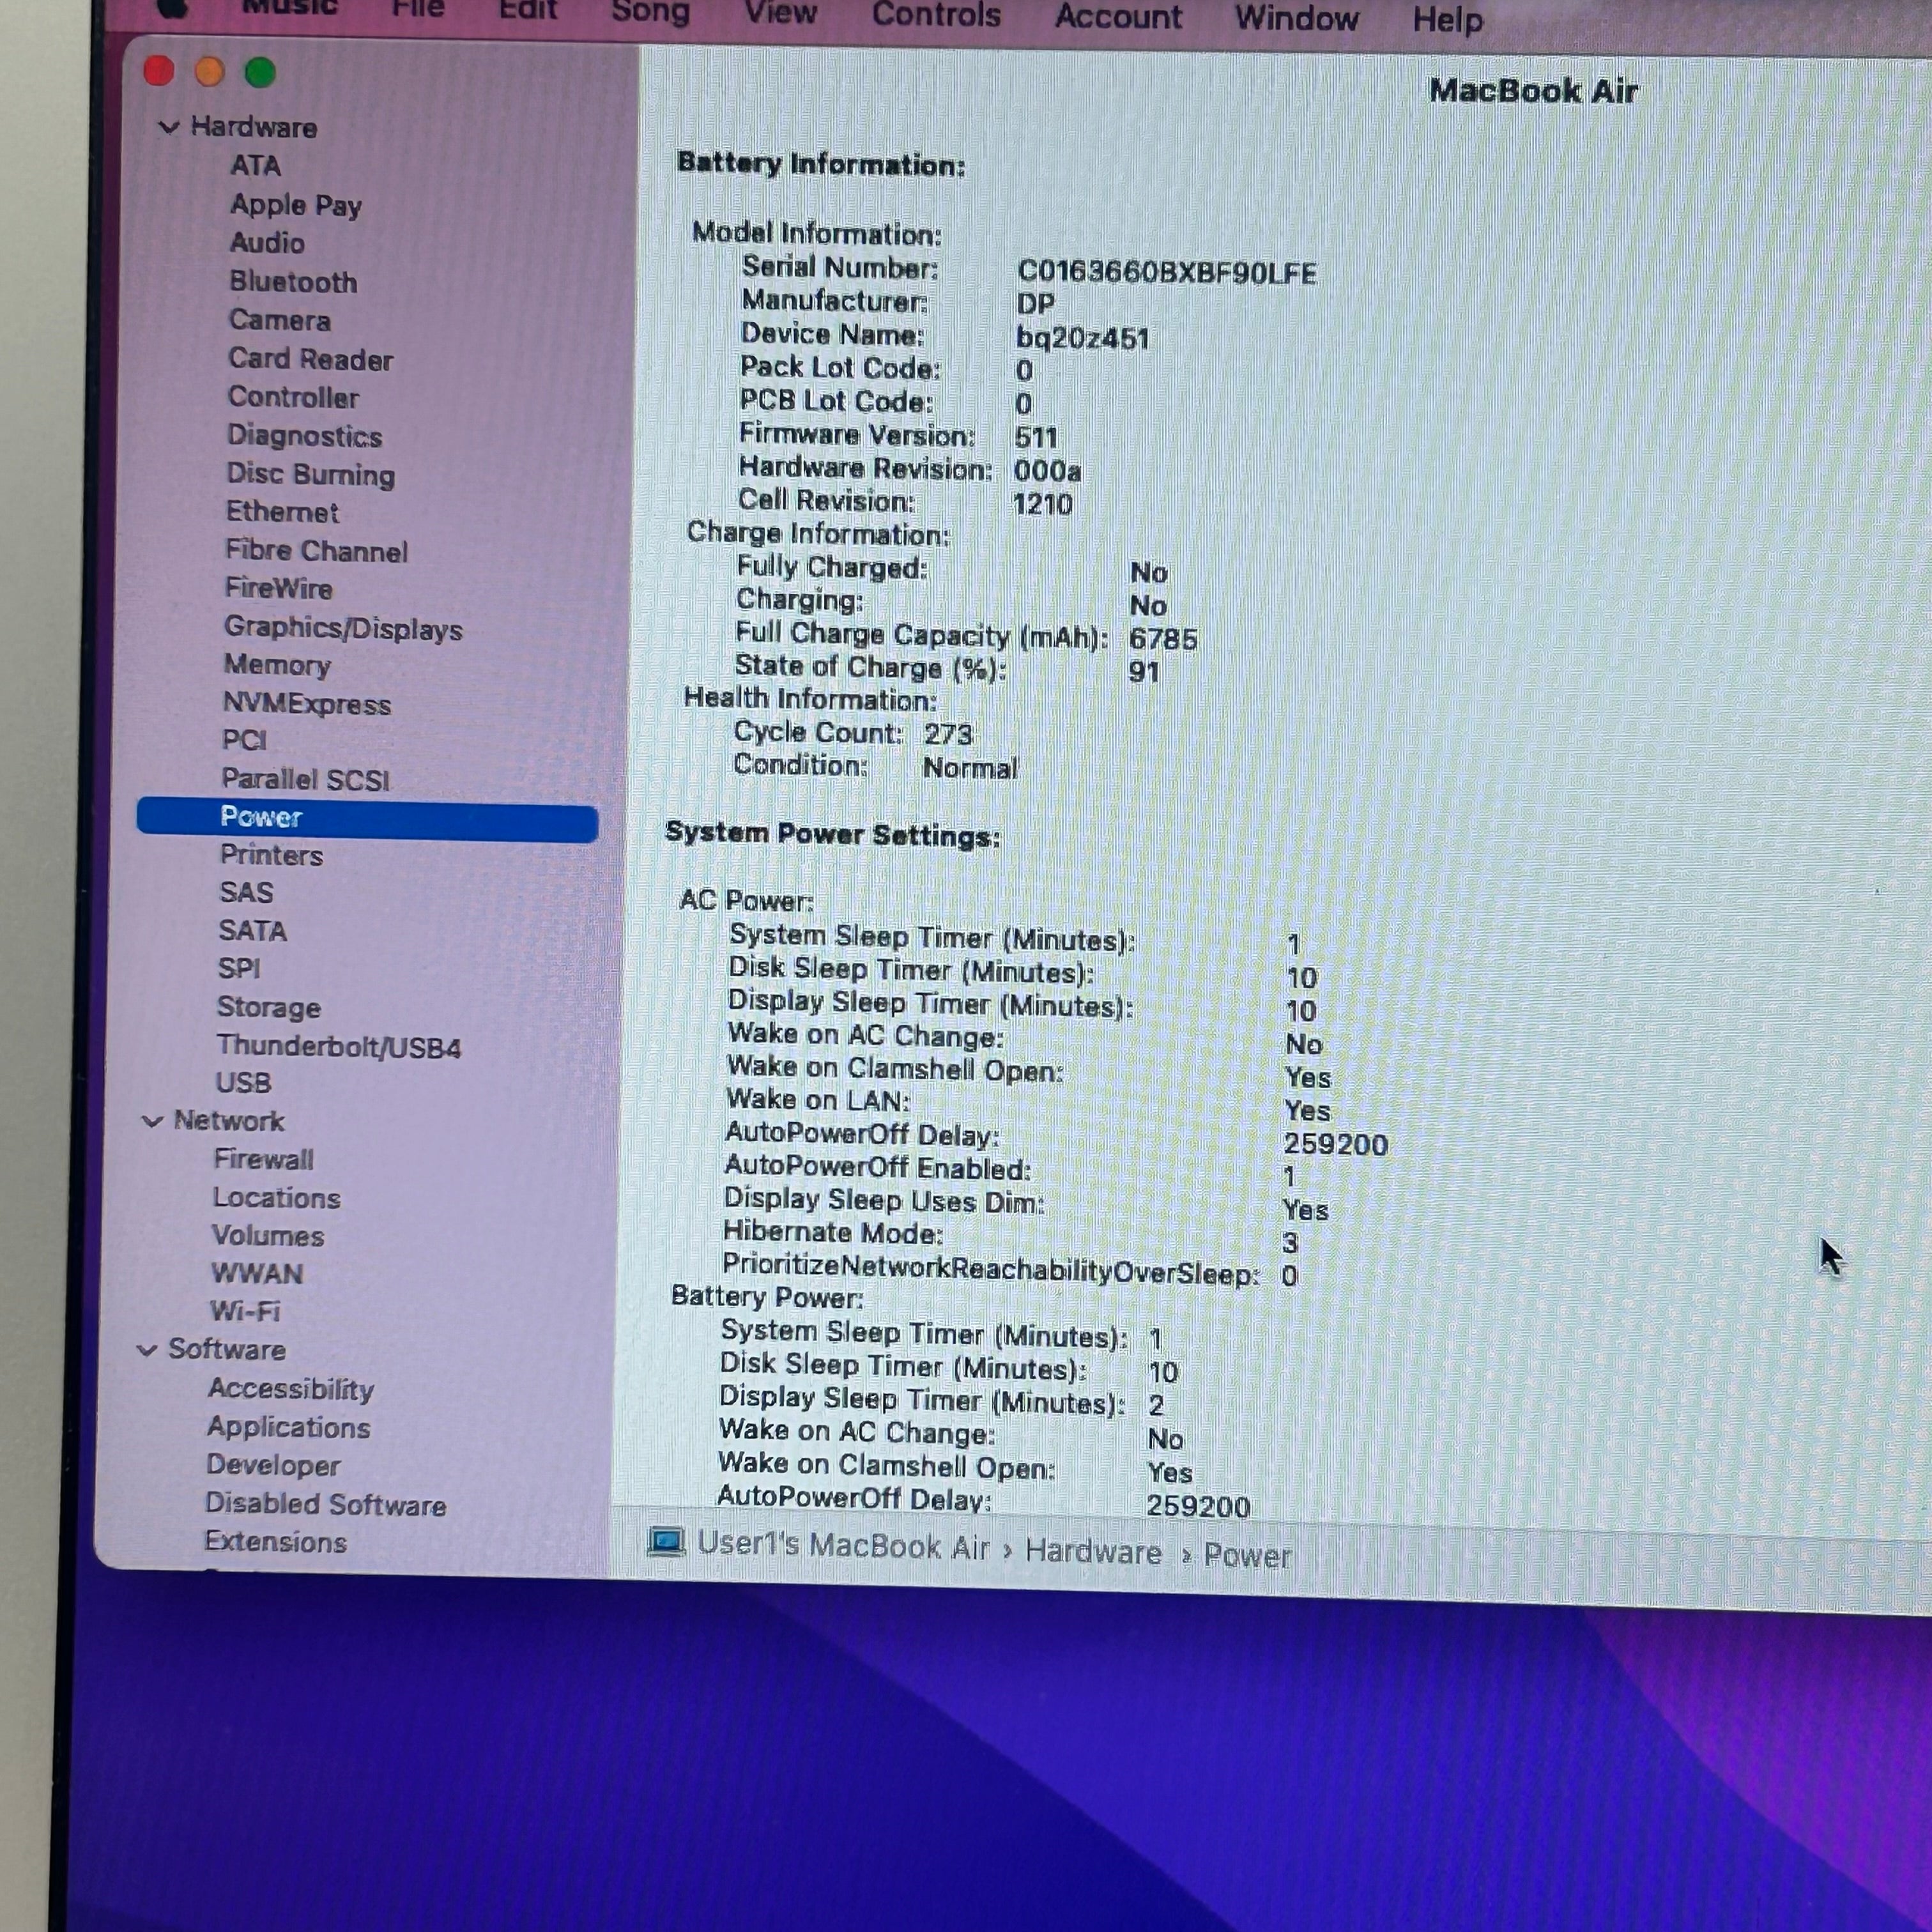Select Developer under Software
The image size is (1932, 1932).
pos(273,1466)
